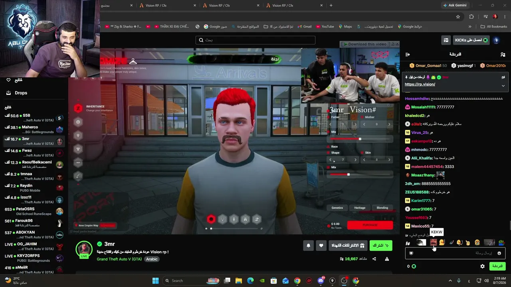511x287 pixels.
Task: Click the Father Mother Mix slider
Action: click(361, 139)
